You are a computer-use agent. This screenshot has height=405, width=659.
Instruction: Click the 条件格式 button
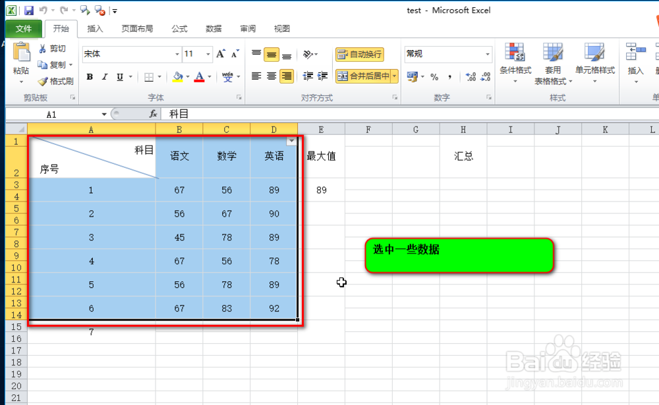point(515,63)
